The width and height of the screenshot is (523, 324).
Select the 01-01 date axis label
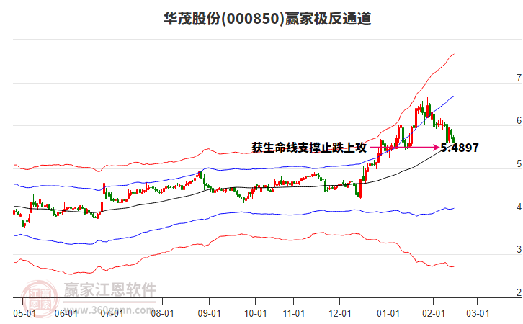pos(388,314)
